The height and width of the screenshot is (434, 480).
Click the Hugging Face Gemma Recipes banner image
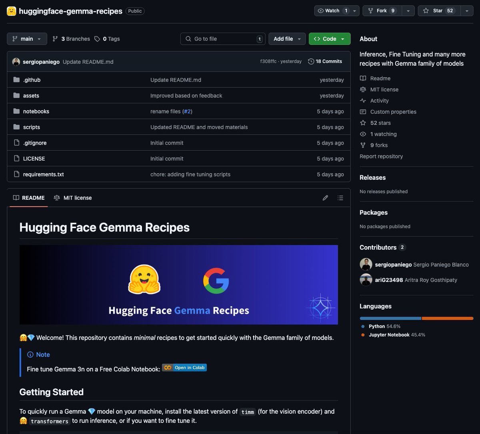(179, 285)
